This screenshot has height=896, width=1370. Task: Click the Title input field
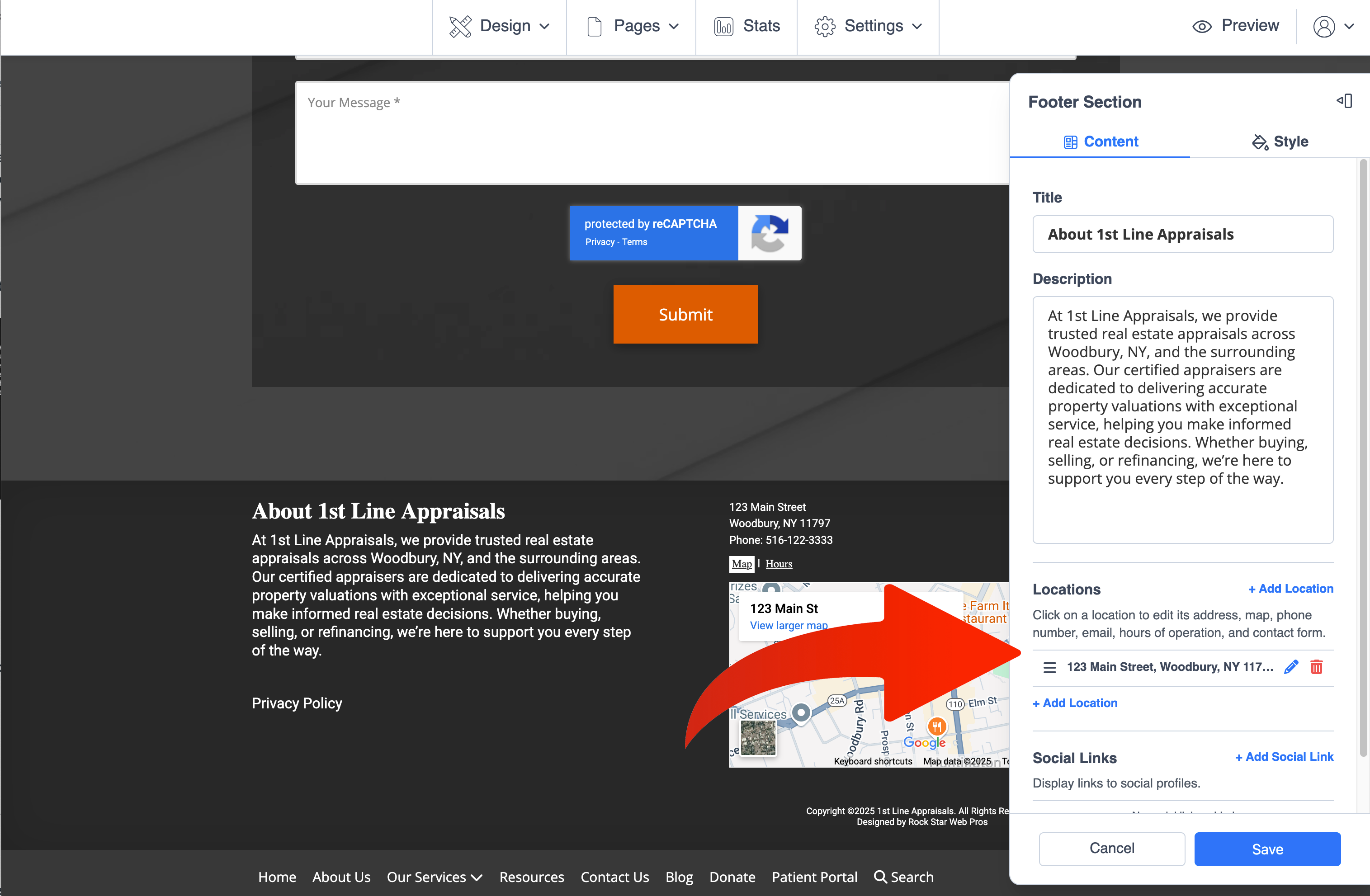coord(1183,234)
